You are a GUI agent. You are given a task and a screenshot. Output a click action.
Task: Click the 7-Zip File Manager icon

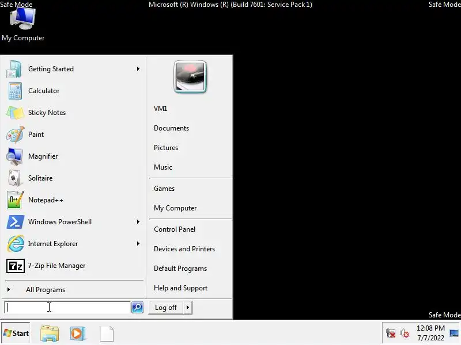pos(16,266)
